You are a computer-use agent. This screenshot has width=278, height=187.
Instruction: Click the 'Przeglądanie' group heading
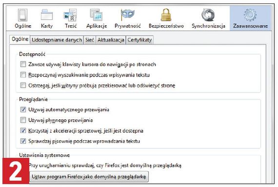pos(33,99)
